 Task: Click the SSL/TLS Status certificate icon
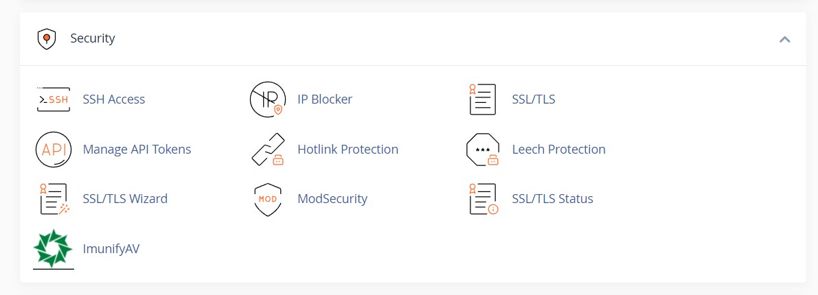[x=482, y=199]
